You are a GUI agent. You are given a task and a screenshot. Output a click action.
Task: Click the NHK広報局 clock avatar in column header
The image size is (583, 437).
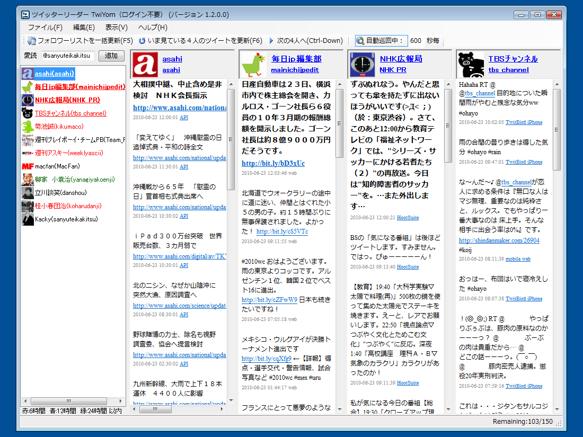[363, 65]
